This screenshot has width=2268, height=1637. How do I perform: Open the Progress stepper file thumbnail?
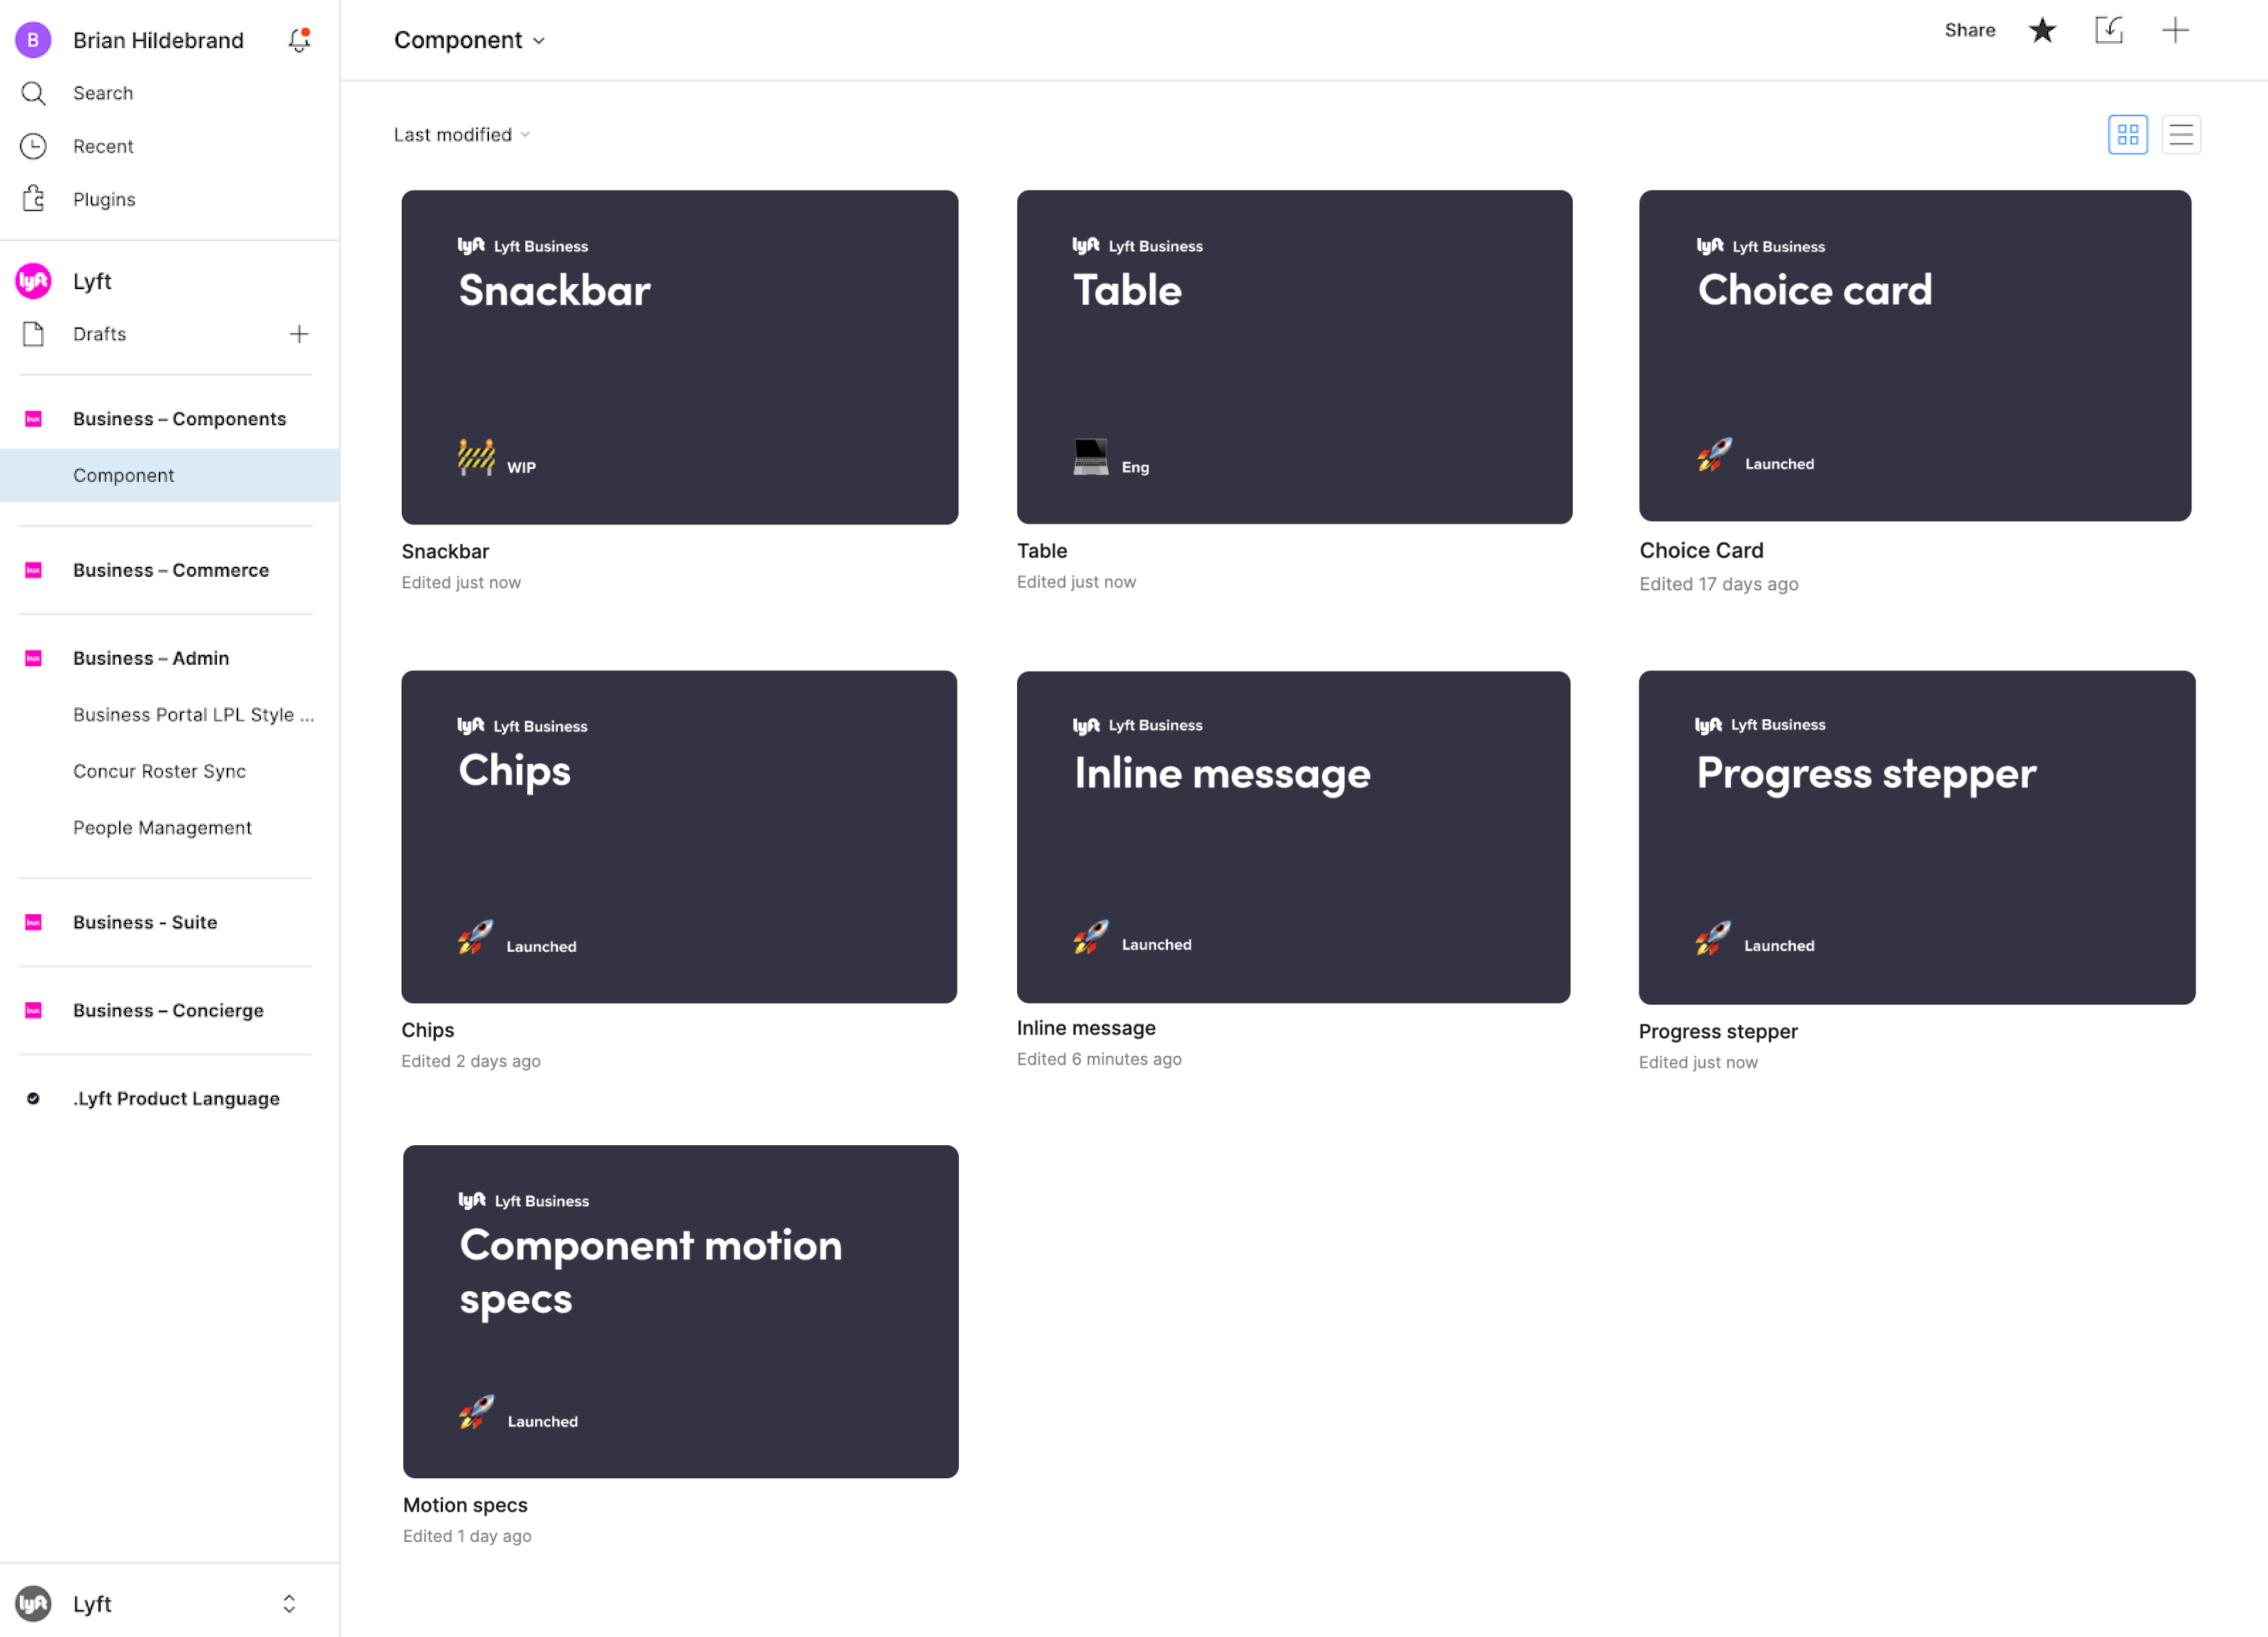pos(1916,838)
